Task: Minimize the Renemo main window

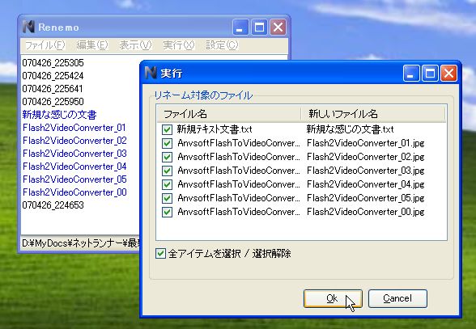Action: (x=240, y=27)
